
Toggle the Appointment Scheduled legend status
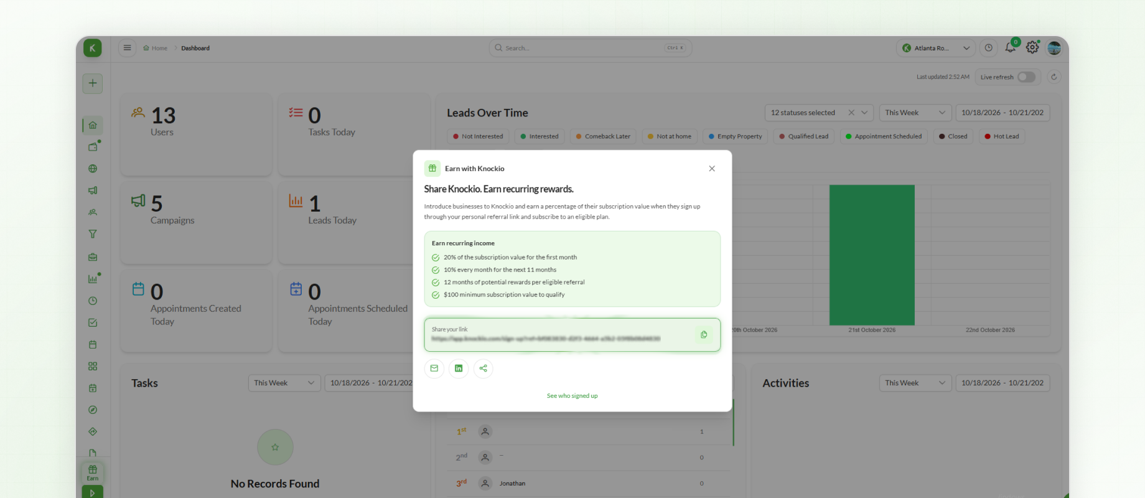(884, 136)
